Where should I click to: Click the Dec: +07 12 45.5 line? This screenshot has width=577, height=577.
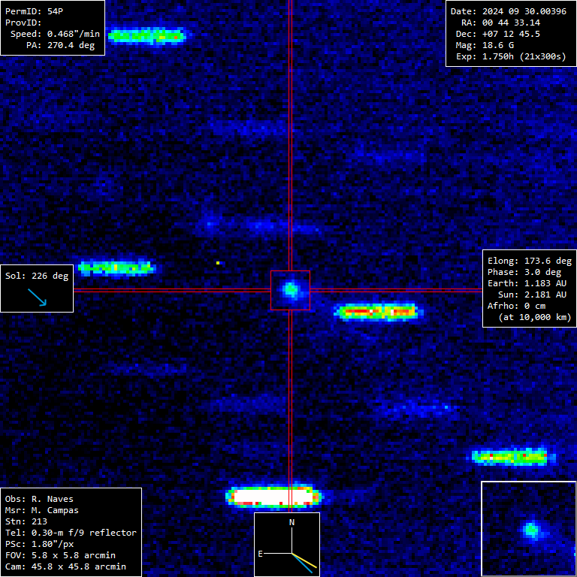[x=498, y=34]
